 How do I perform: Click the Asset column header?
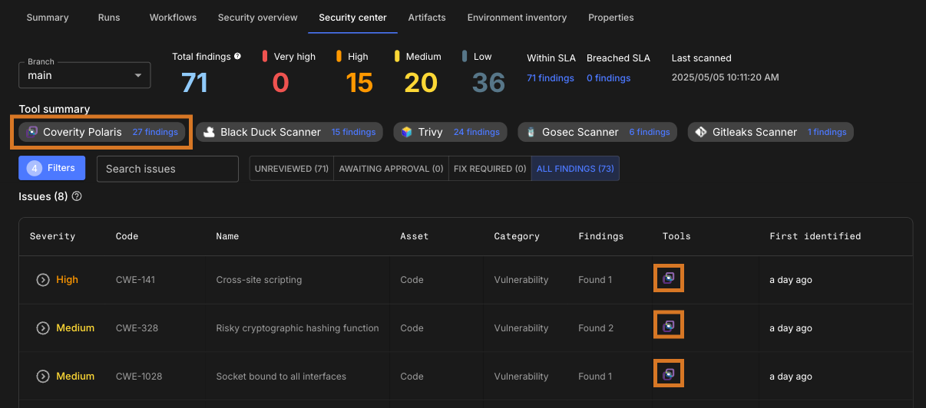click(415, 236)
